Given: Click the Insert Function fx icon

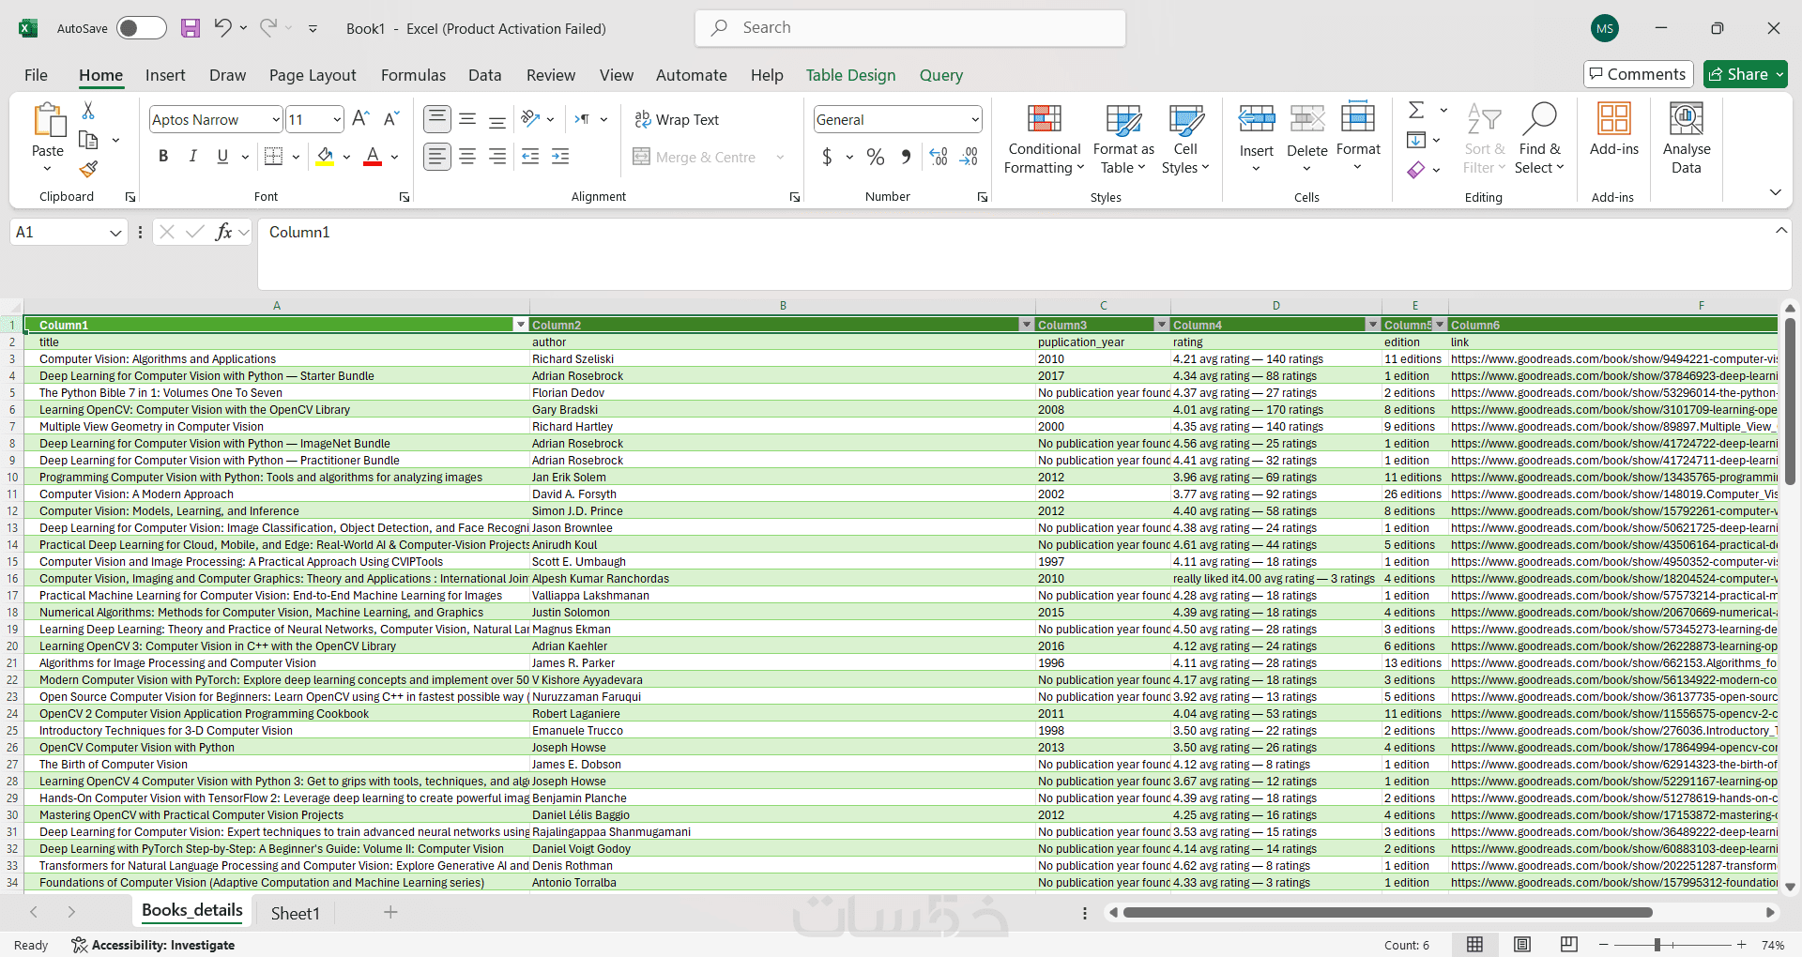Looking at the screenshot, I should click(x=223, y=232).
